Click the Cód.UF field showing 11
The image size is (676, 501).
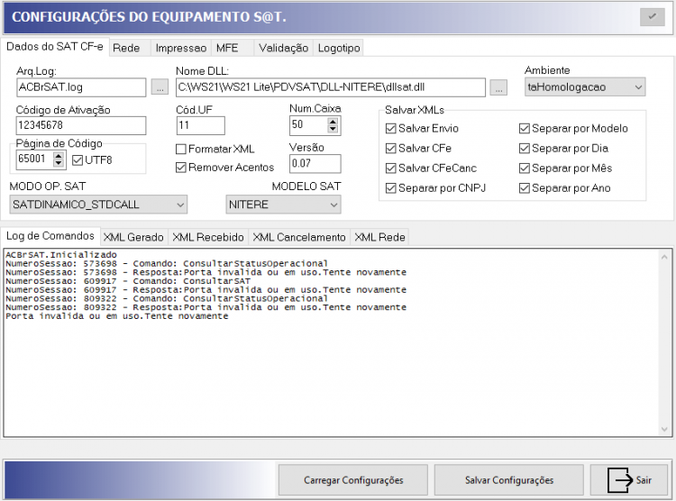200,125
